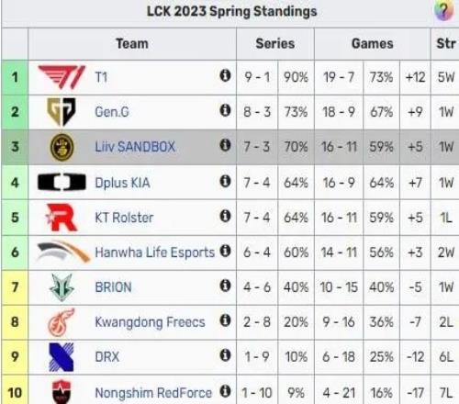Open the Liiv SANDBOX team link
Image resolution: width=459 pixels, height=404 pixels.
135,147
